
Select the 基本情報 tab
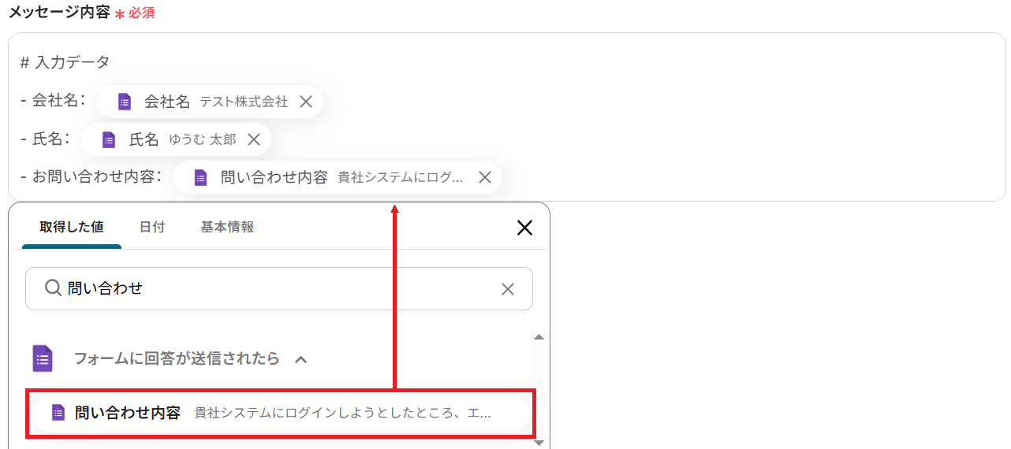coord(227,227)
